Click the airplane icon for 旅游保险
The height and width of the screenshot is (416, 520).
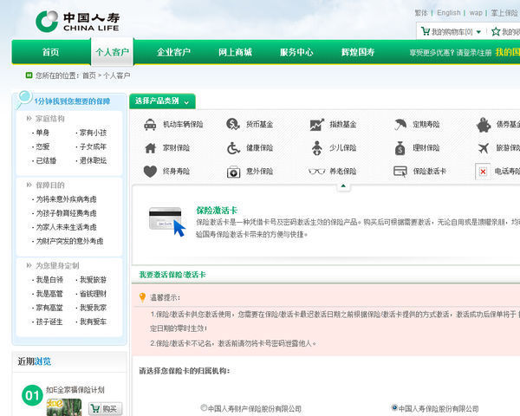click(484, 148)
